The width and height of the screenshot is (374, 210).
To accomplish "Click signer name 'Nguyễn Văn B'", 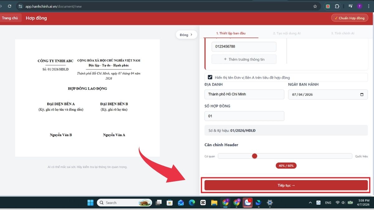I will click(61, 135).
